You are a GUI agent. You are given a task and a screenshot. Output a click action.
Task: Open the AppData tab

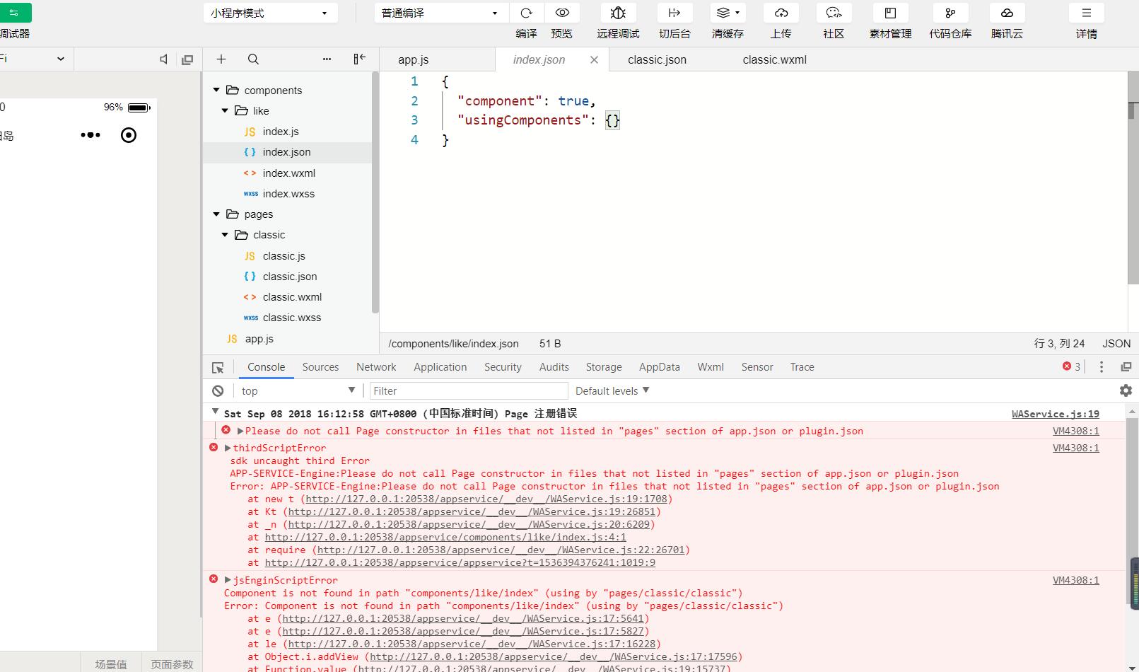point(660,367)
